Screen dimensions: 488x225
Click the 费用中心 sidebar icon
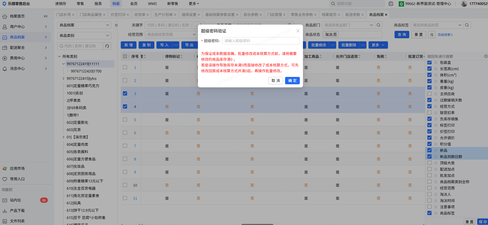[5, 58]
